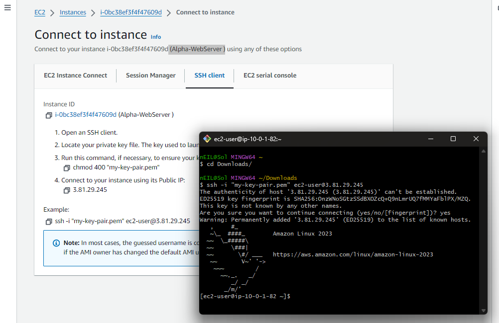Image resolution: width=499 pixels, height=323 pixels.
Task: Go to EC2 breadcrumb link
Action: (40, 12)
